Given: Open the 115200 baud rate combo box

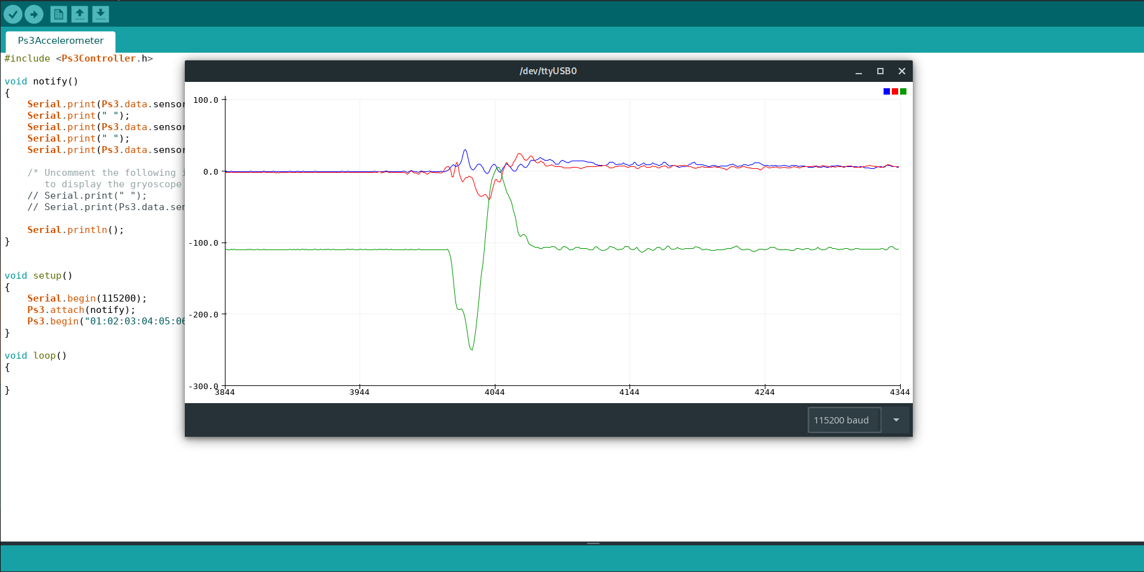Looking at the screenshot, I should click(844, 420).
